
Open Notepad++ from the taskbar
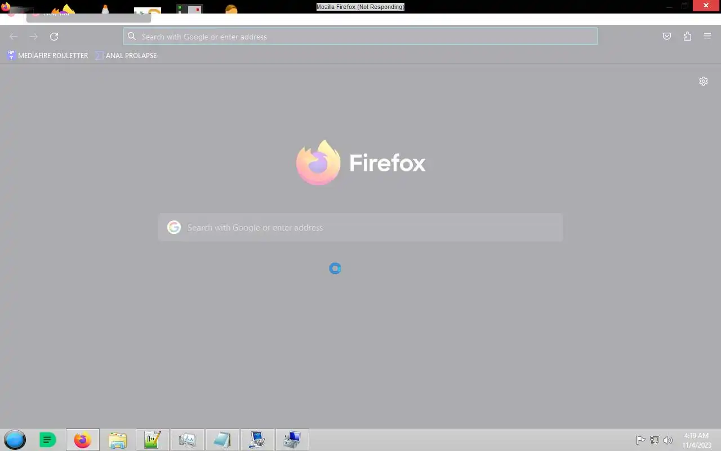153,440
